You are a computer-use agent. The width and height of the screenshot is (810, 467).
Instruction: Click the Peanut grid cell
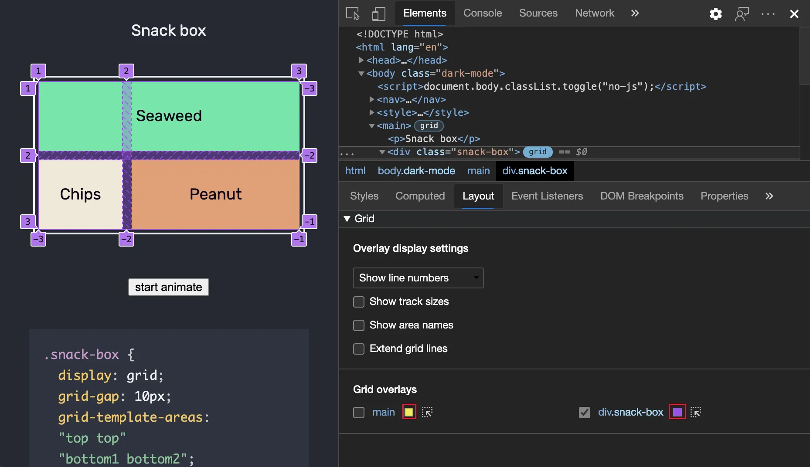tap(215, 194)
